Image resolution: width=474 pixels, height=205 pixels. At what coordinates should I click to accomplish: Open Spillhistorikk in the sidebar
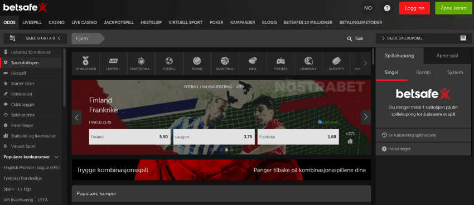coord(31,115)
